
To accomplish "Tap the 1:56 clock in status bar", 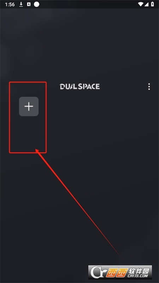I will (x=10, y=5).
